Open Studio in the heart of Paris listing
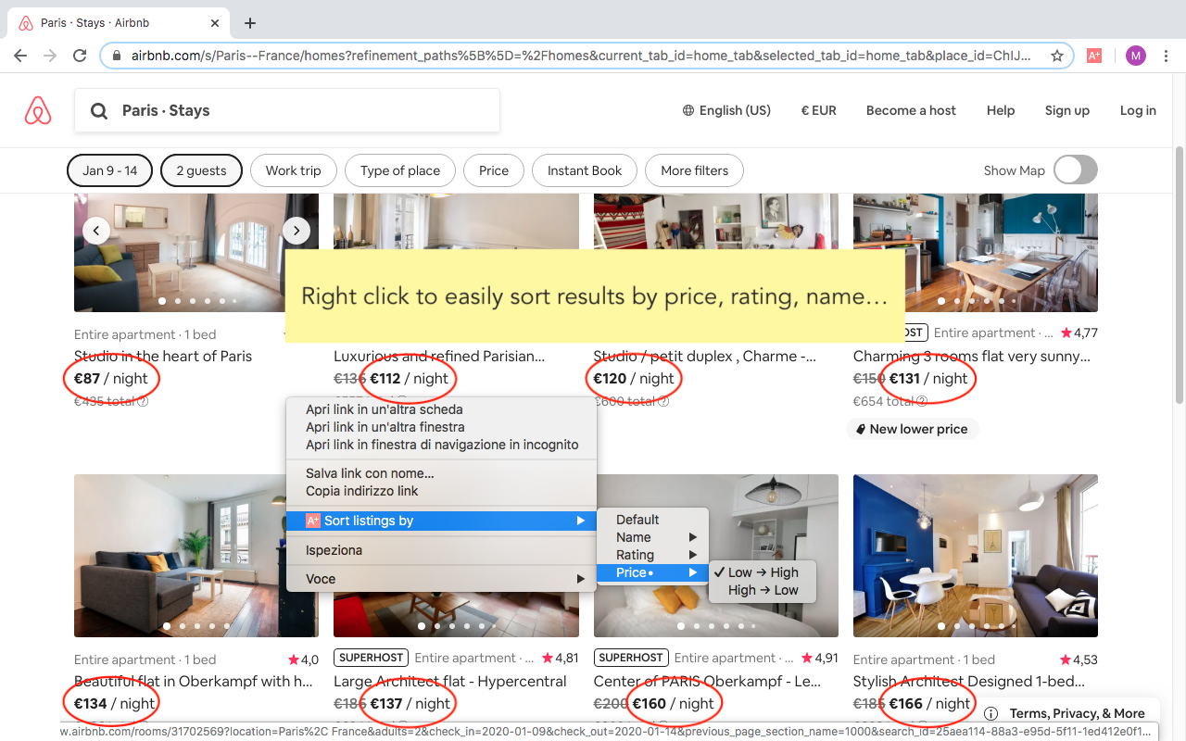This screenshot has width=1186, height=741. tap(163, 356)
